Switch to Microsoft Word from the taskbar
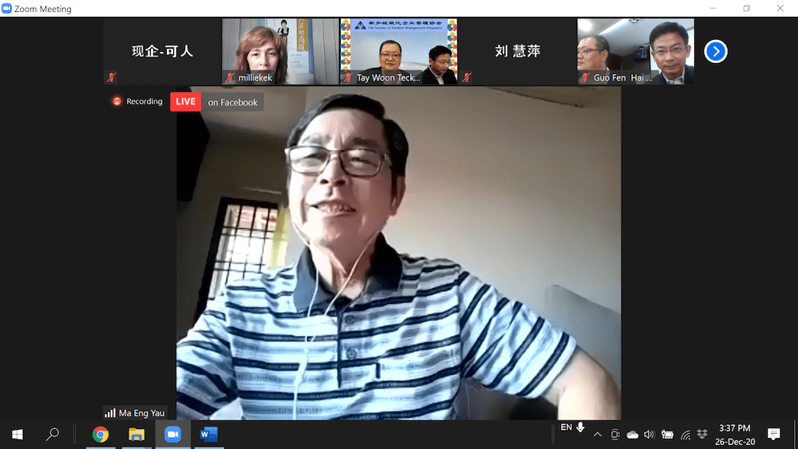Viewport: 798px width, 449px height. coord(208,435)
